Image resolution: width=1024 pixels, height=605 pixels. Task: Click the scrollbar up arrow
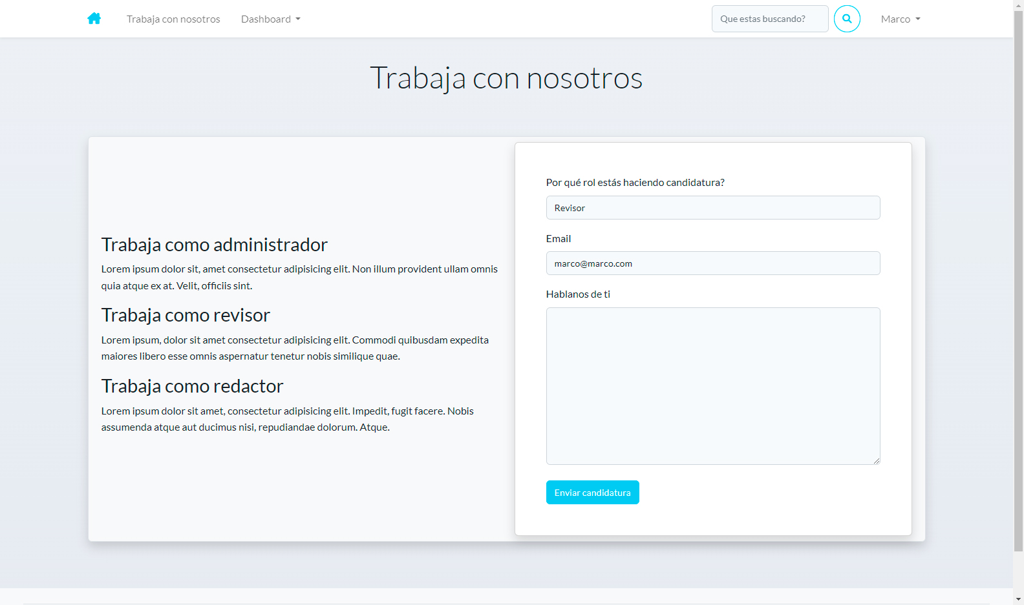click(x=1018, y=5)
